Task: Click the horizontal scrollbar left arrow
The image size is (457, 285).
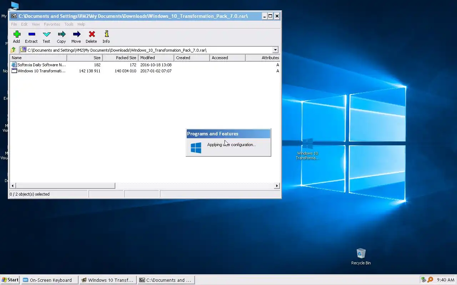Action: [x=13, y=186]
